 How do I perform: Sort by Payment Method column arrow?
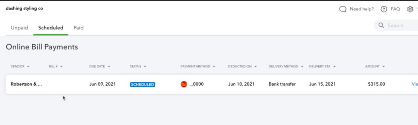[x=214, y=66]
